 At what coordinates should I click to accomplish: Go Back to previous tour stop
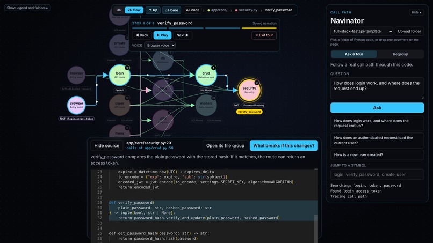[x=142, y=35]
